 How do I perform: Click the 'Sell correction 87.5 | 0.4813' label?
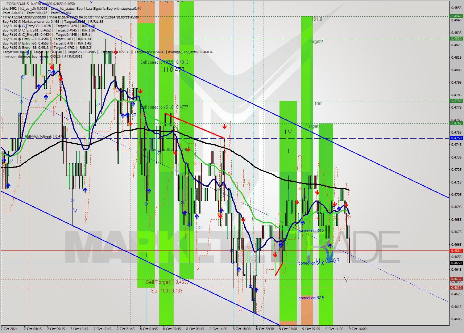coord(164,62)
